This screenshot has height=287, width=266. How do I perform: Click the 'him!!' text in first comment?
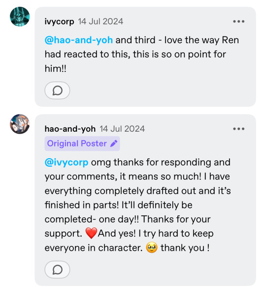point(55,69)
